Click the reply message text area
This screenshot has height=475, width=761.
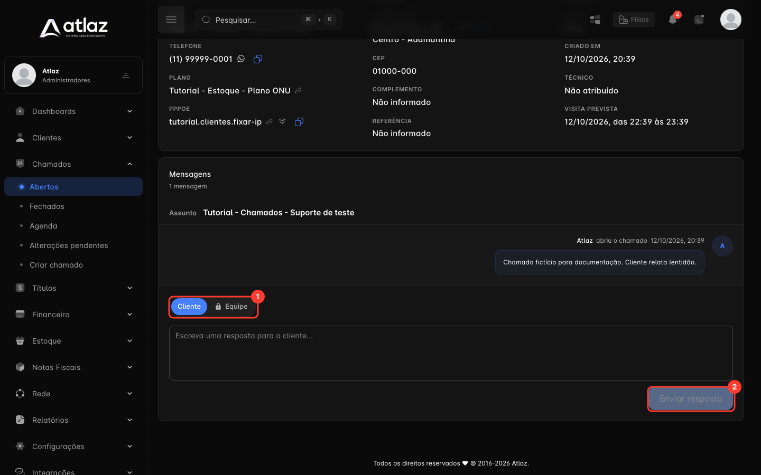[451, 353]
